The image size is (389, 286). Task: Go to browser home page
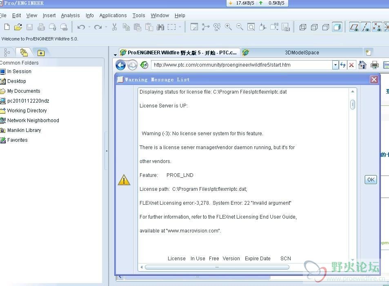[x=362, y=65]
